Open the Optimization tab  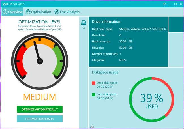(38, 12)
